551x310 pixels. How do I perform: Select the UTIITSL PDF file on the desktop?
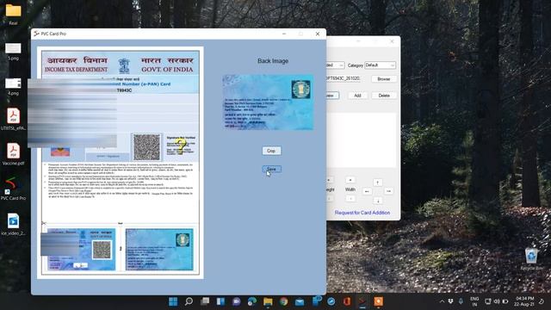(14, 120)
